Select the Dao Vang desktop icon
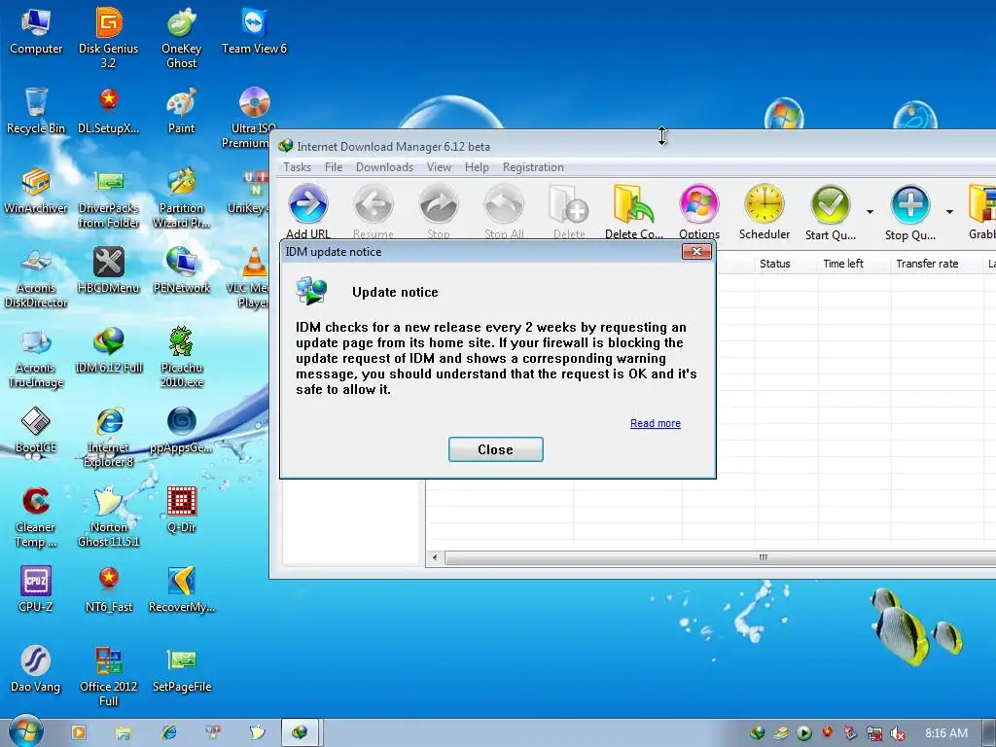 (36, 669)
